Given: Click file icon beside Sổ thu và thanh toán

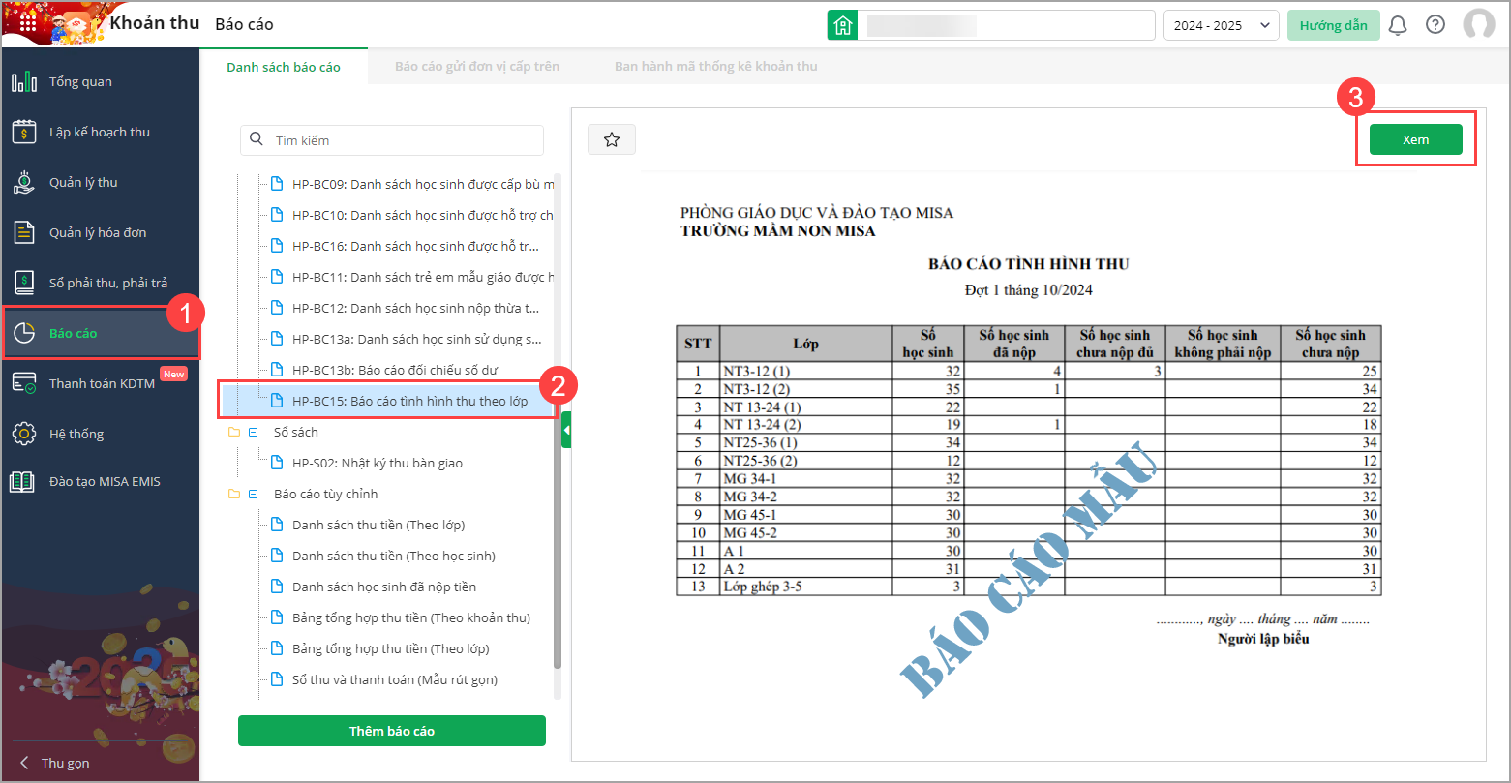Looking at the screenshot, I should tap(277, 679).
